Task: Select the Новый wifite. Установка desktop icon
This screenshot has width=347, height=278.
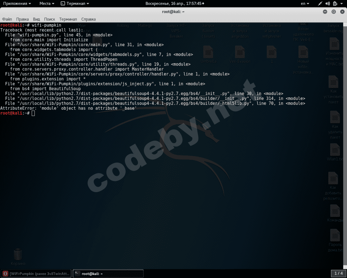Action: tap(303, 60)
